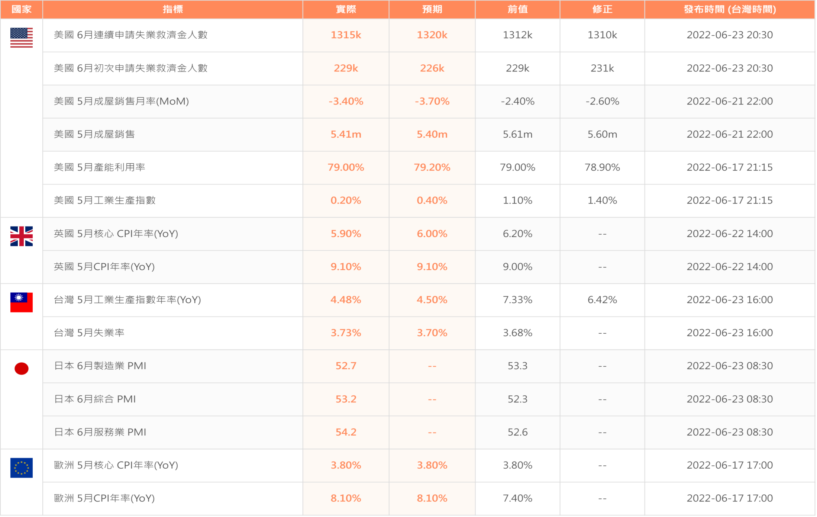Click the Japan flag icon
This screenshot has width=817, height=517.
coord(22,369)
